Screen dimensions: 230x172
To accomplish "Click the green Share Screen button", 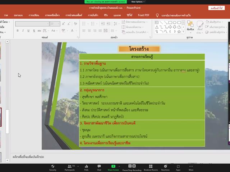I will (113, 168).
